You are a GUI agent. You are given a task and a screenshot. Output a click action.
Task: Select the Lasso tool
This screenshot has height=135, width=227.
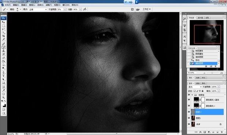3,29
